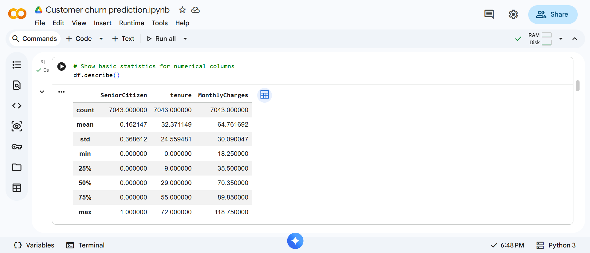Run the df.describe() cell

[x=61, y=66]
